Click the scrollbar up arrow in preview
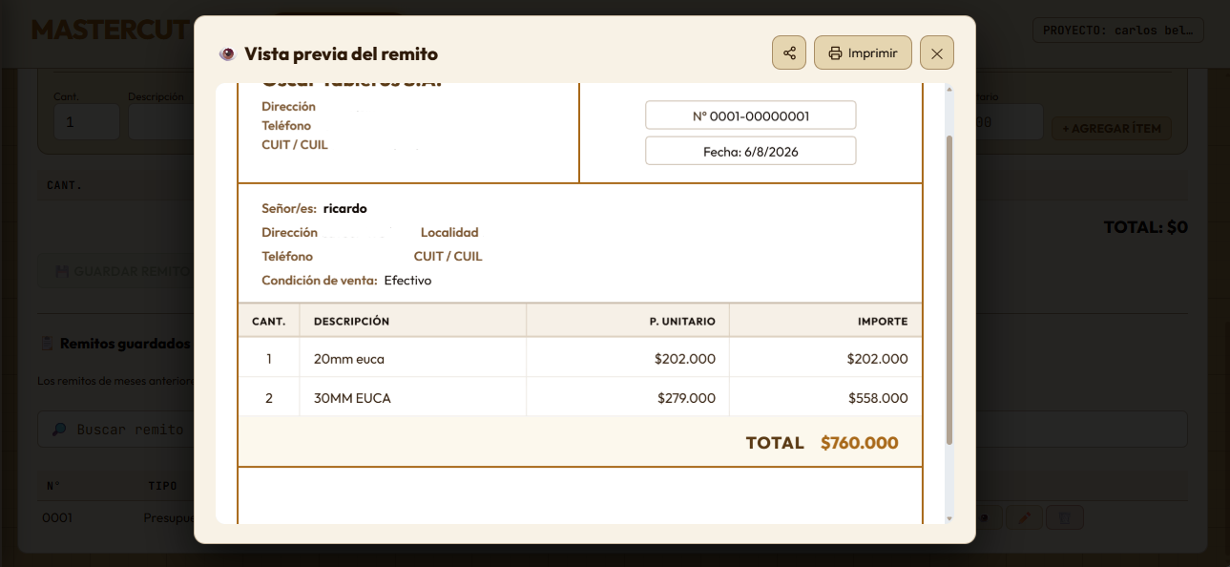Screen dimensions: 1230x567 point(949,89)
